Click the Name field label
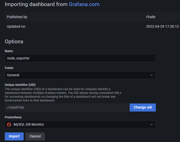Viewport: 180px width, 142px height. point(9,51)
